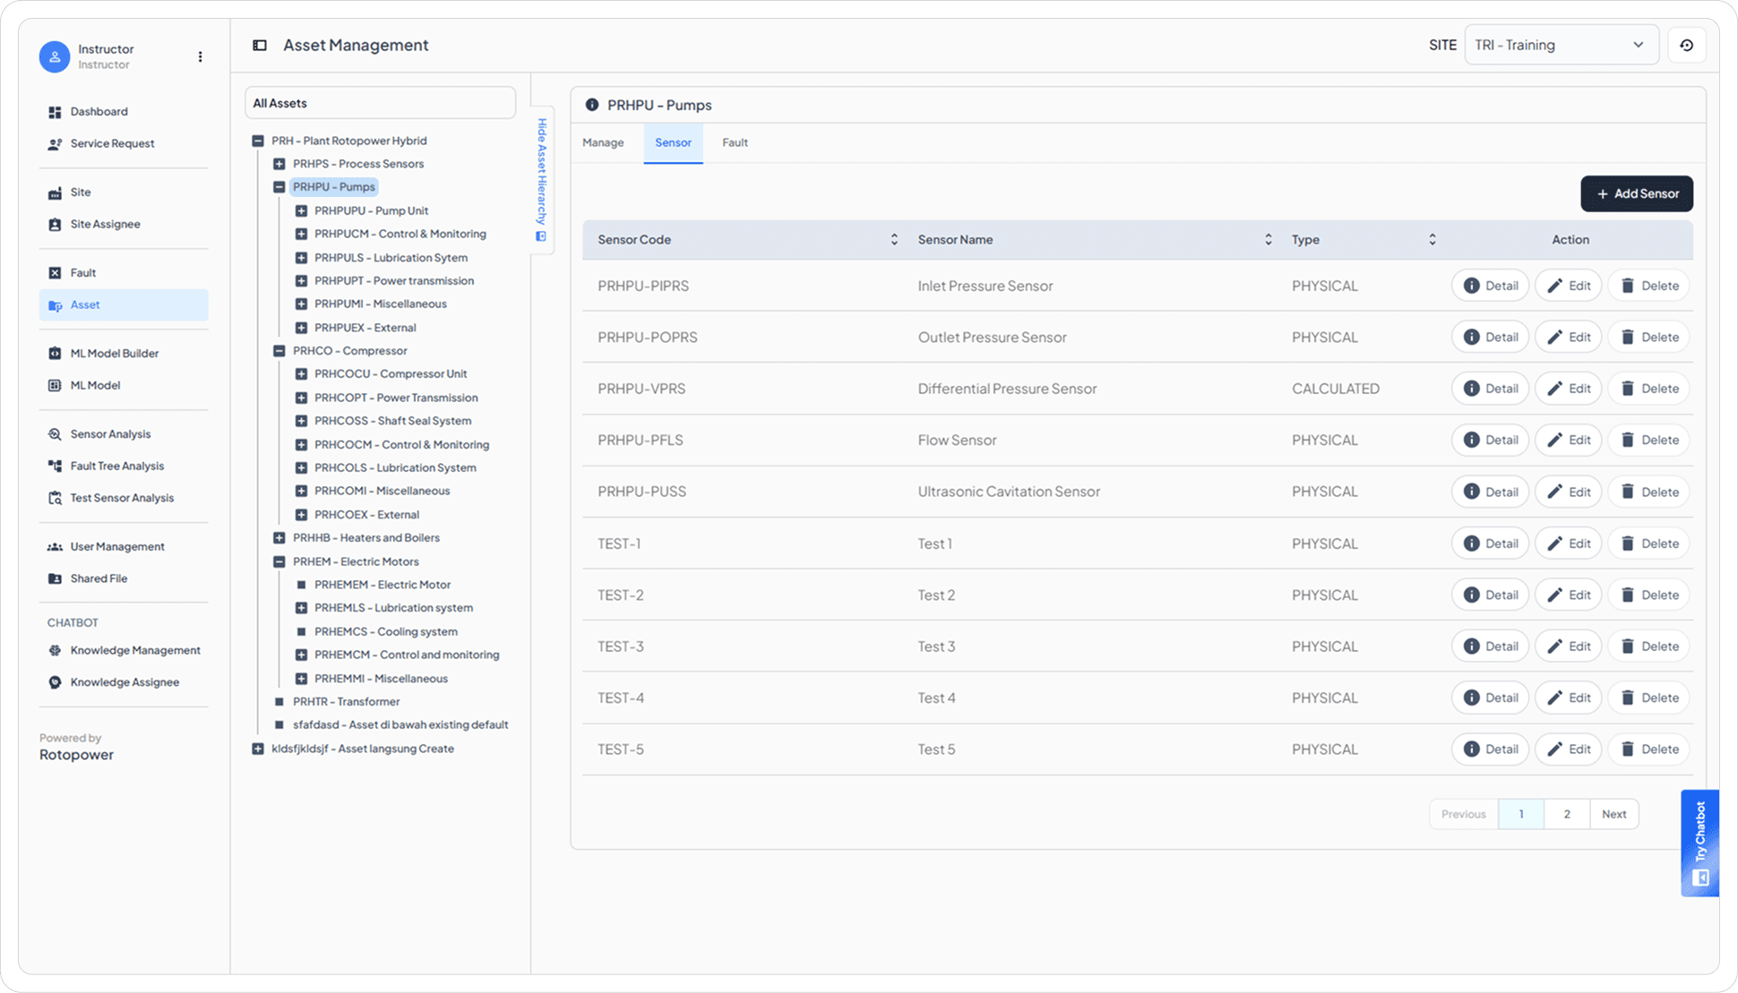Edit the Inlet Pressure Sensor entry
The width and height of the screenshot is (1738, 993).
point(1568,287)
